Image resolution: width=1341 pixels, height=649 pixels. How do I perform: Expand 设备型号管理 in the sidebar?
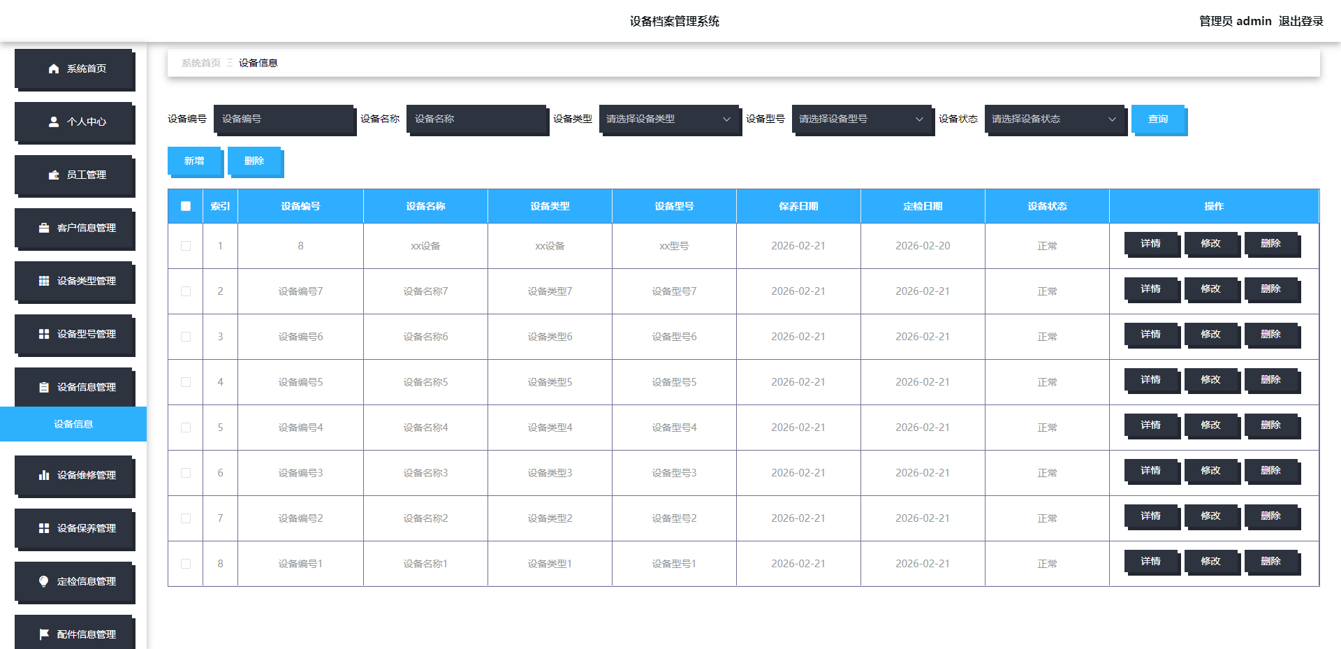(74, 334)
